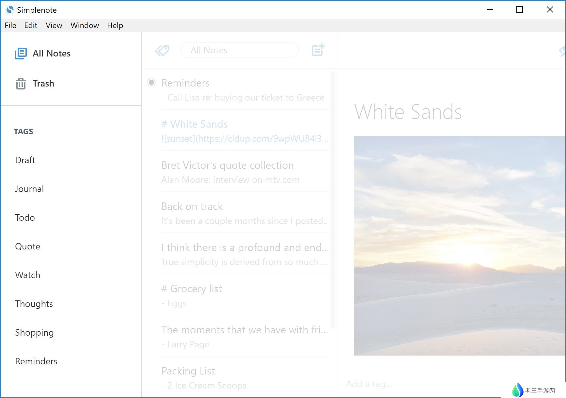Image resolution: width=566 pixels, height=398 pixels.
Task: Open the Edit menu
Action: [31, 25]
